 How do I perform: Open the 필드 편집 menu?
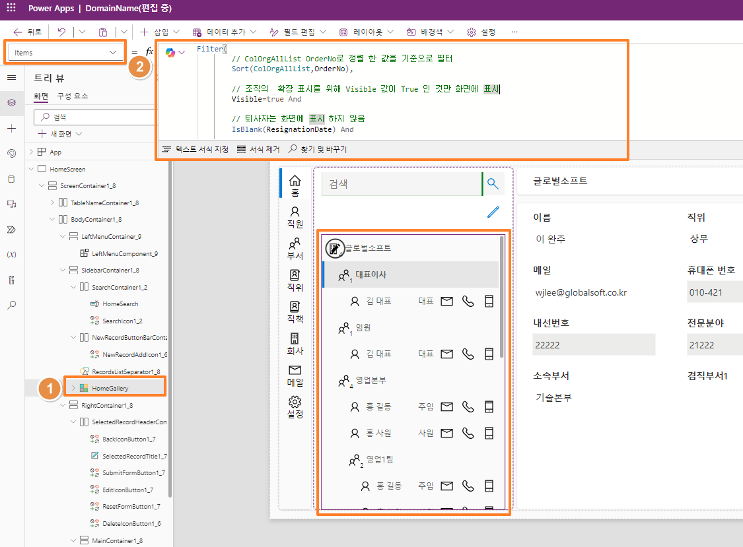[x=298, y=32]
